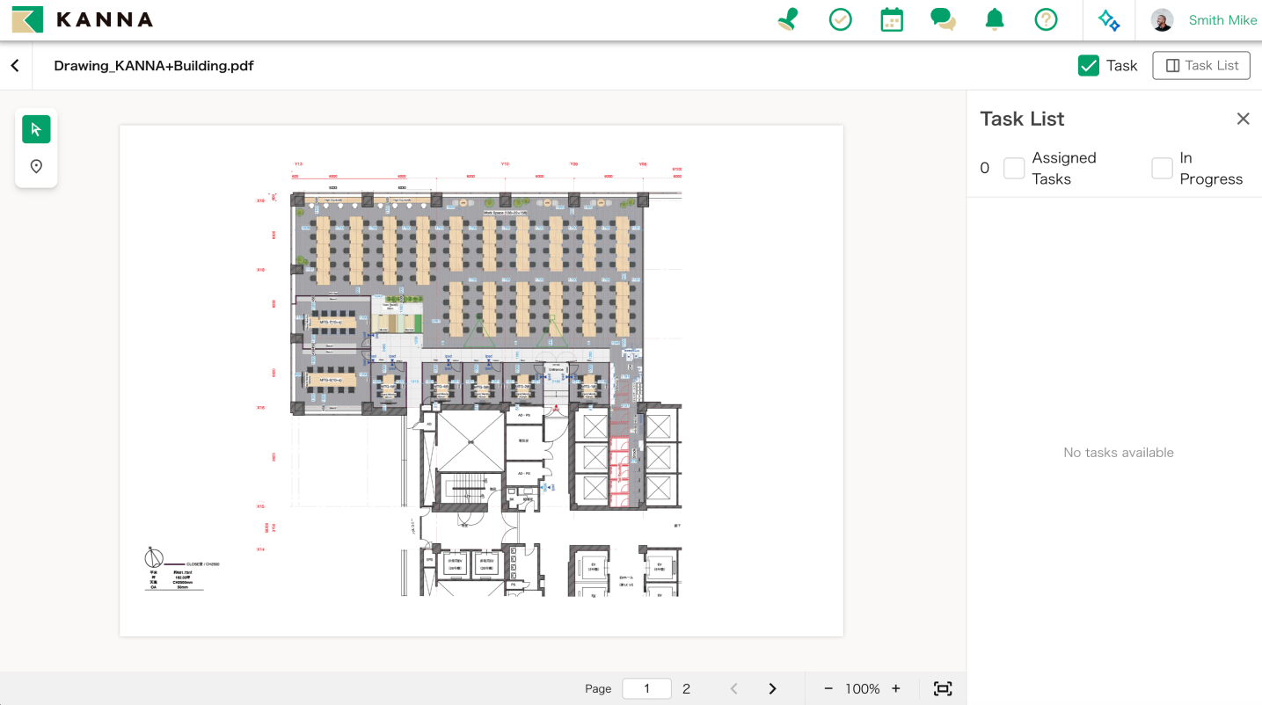The width and height of the screenshot is (1262, 705).
Task: Click the Task List panel button
Action: click(1201, 65)
